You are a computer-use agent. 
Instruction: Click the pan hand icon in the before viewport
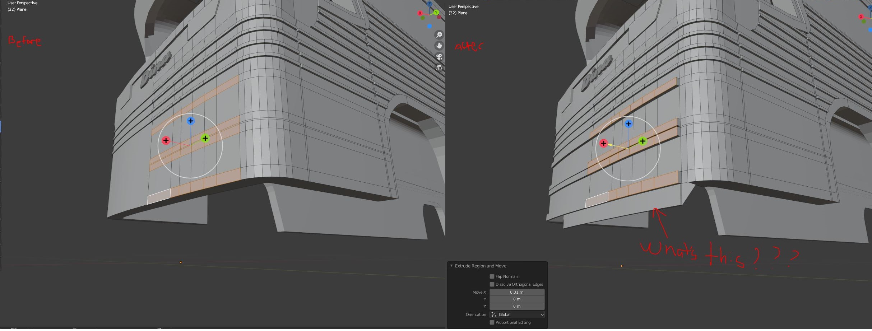point(439,46)
